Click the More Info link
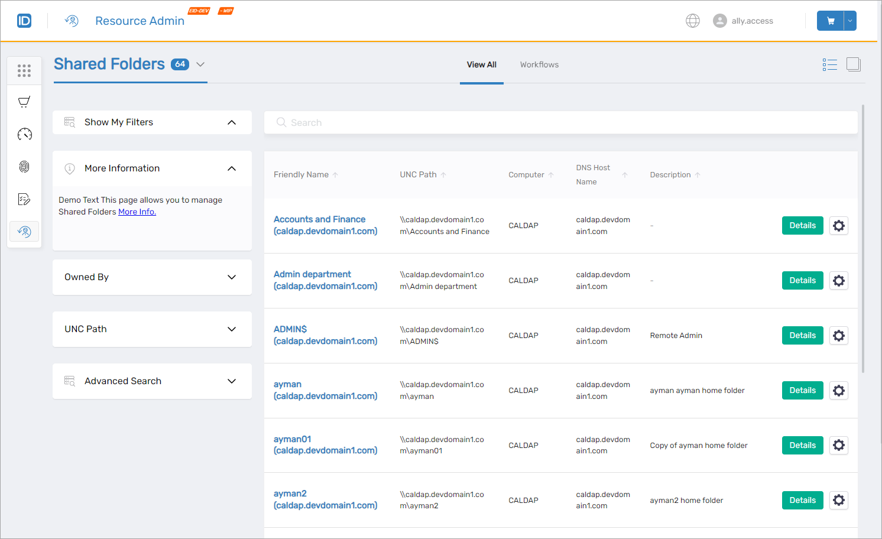The height and width of the screenshot is (539, 882). click(x=137, y=212)
